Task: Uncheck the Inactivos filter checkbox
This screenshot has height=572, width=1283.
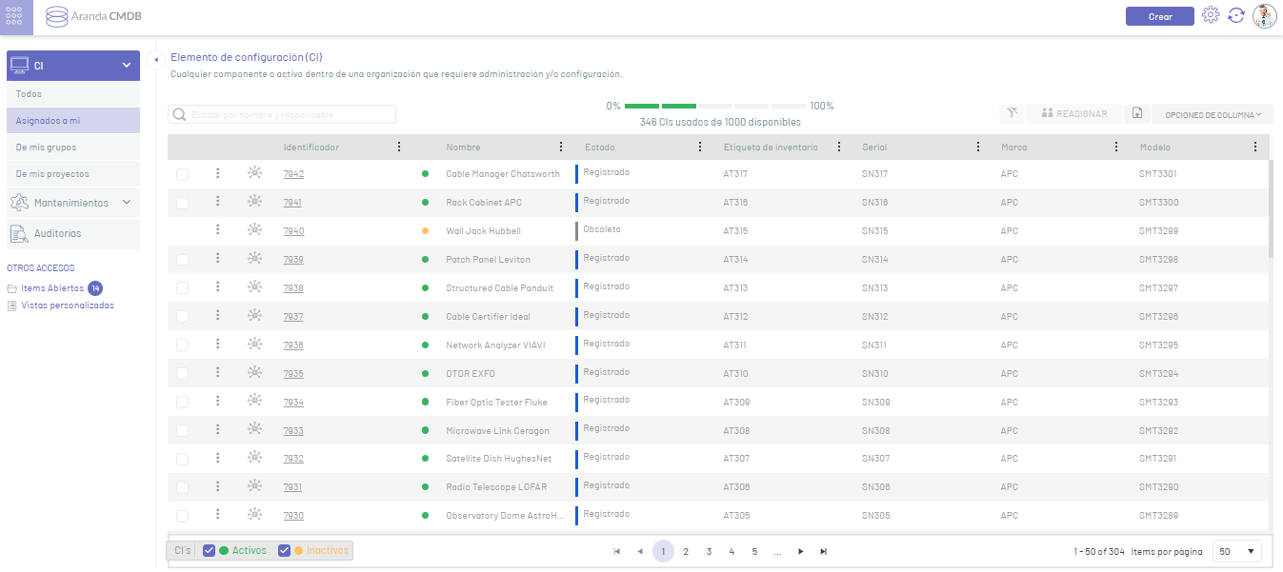Action: [x=284, y=550]
